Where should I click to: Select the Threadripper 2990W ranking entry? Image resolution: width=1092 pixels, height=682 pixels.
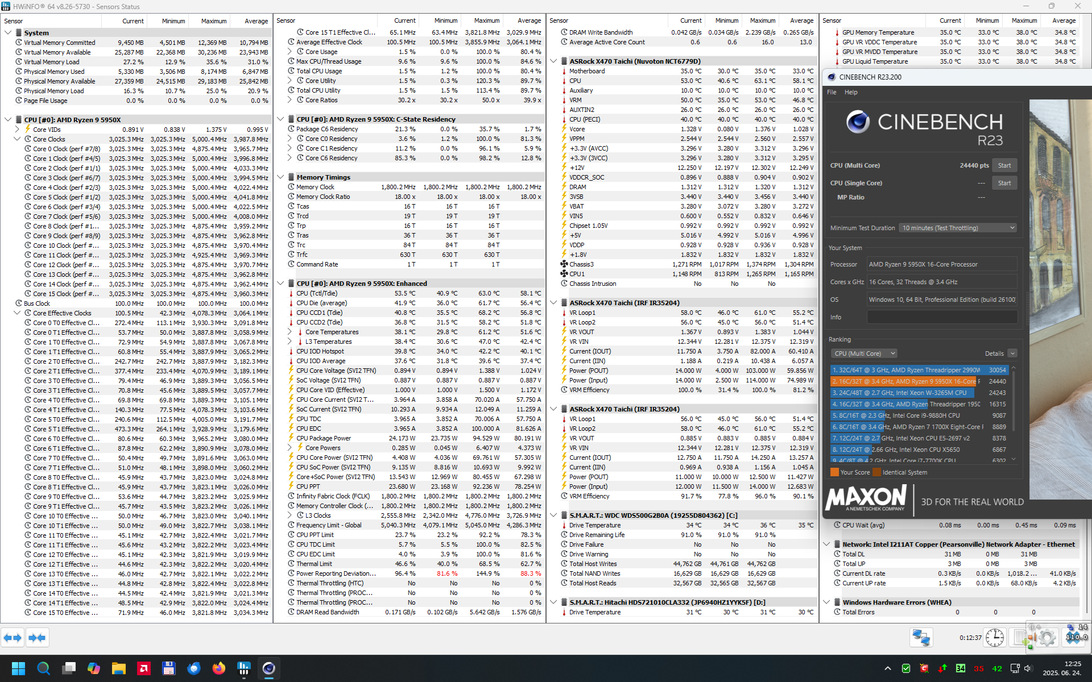(919, 370)
